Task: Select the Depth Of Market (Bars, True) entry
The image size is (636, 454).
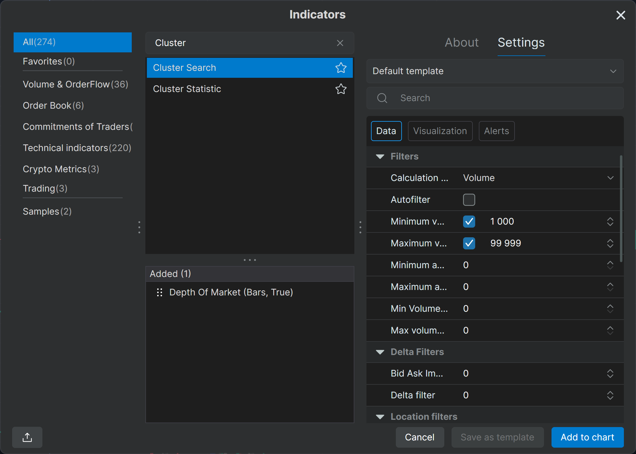Action: coord(250,292)
